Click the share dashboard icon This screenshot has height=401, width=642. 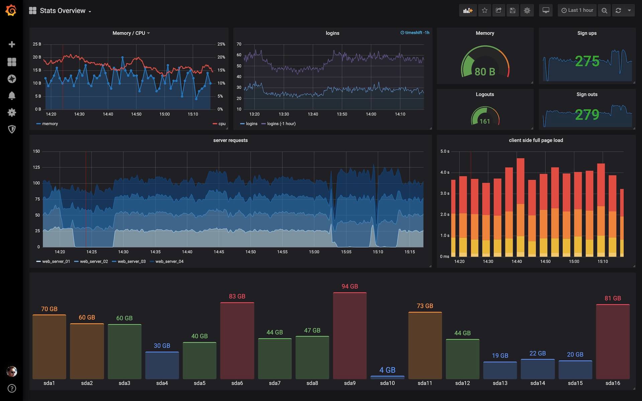pyautogui.click(x=498, y=10)
